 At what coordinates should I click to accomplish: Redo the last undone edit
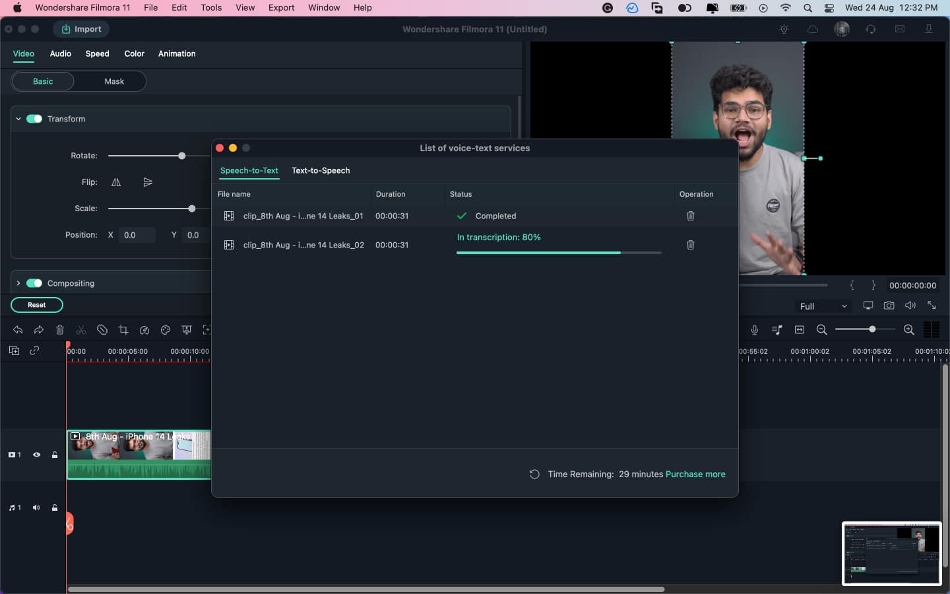tap(39, 329)
